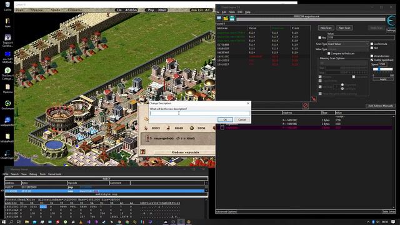Click the teal save icon in Cheat Engine
Screen dimensions: 400x225
point(232,18)
